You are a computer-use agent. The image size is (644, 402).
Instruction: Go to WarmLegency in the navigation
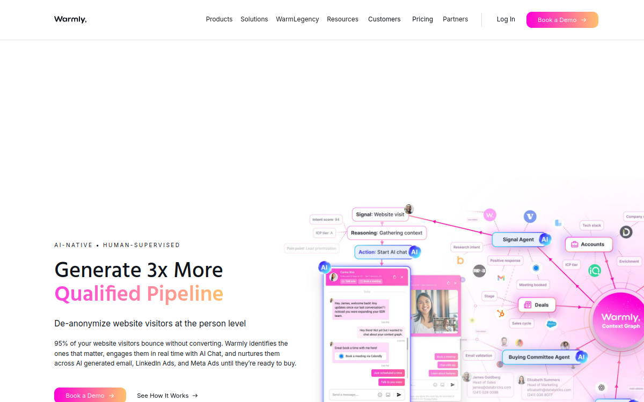click(x=297, y=19)
